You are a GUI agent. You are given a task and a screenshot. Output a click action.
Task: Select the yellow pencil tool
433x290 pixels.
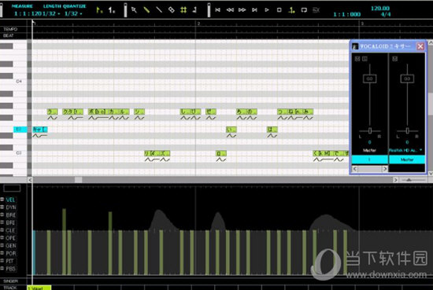[146, 10]
